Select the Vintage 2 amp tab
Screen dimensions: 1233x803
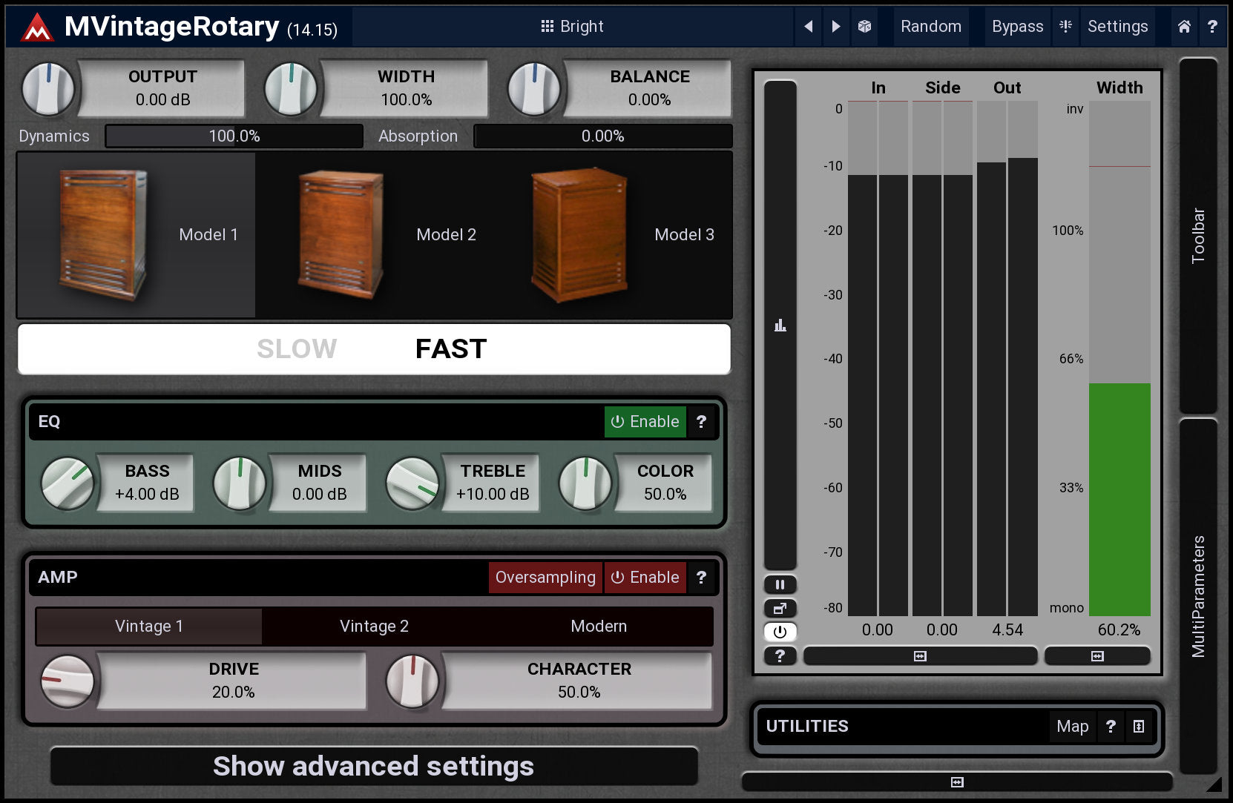pos(374,627)
